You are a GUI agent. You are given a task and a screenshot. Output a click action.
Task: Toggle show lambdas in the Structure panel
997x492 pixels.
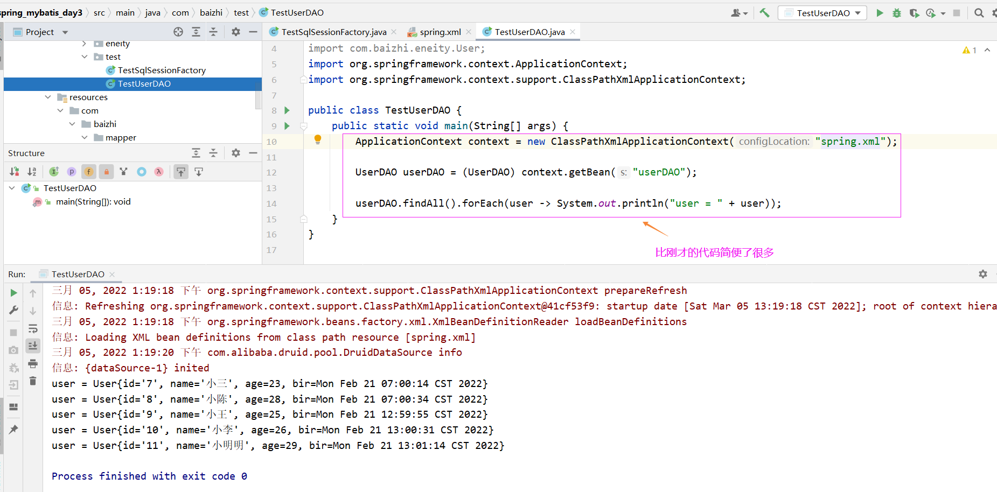(159, 172)
